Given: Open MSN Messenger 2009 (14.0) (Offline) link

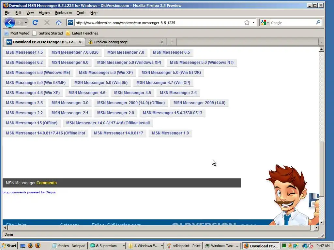Looking at the screenshot, I should click(131, 103).
